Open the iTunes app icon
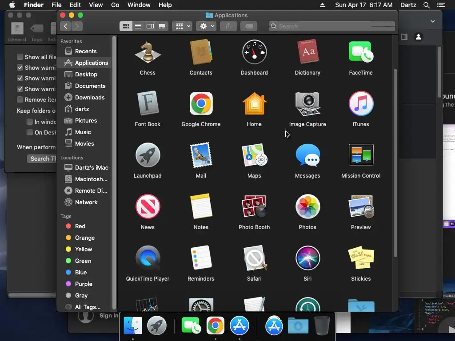Viewport: 455px width, 341px height. (x=361, y=103)
